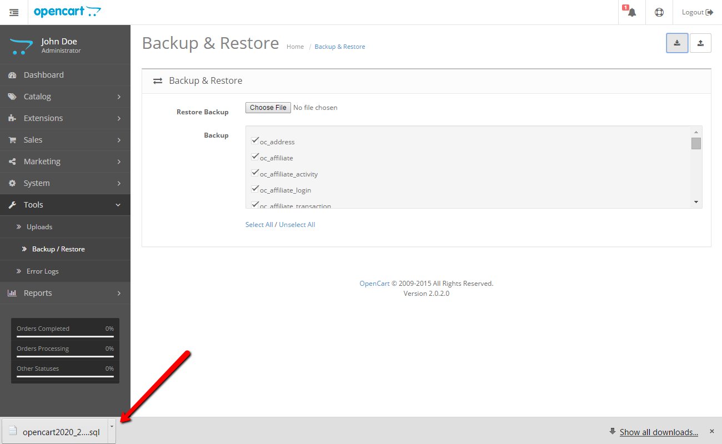Open the notifications bell with badge
The height and width of the screenshot is (444, 722).
pyautogui.click(x=631, y=12)
